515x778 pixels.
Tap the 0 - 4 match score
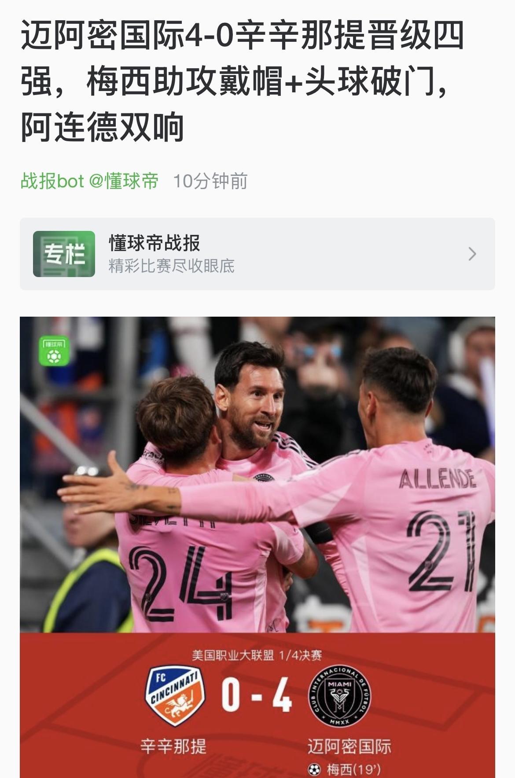pos(257,695)
